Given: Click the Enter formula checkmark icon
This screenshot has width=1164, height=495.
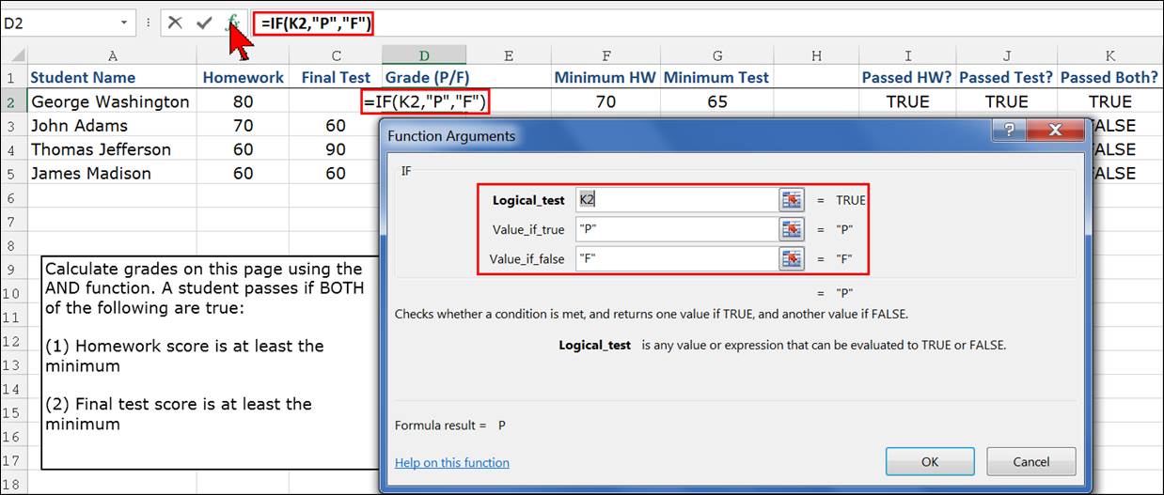Looking at the screenshot, I should click(x=204, y=23).
